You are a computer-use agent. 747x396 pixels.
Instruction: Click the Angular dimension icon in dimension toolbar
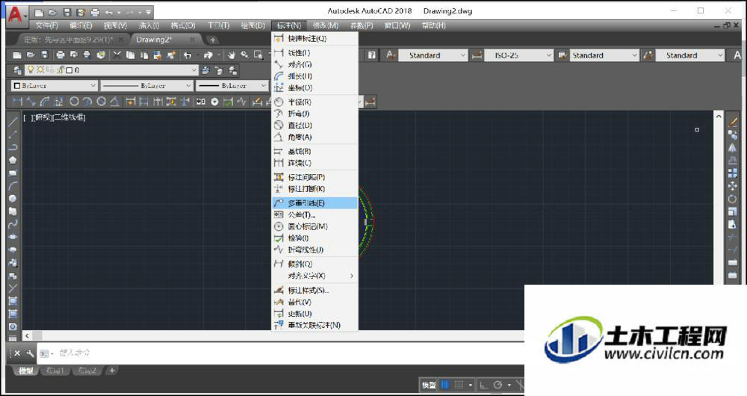point(115,102)
